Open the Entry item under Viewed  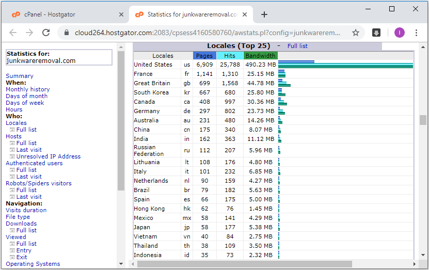click(24, 250)
